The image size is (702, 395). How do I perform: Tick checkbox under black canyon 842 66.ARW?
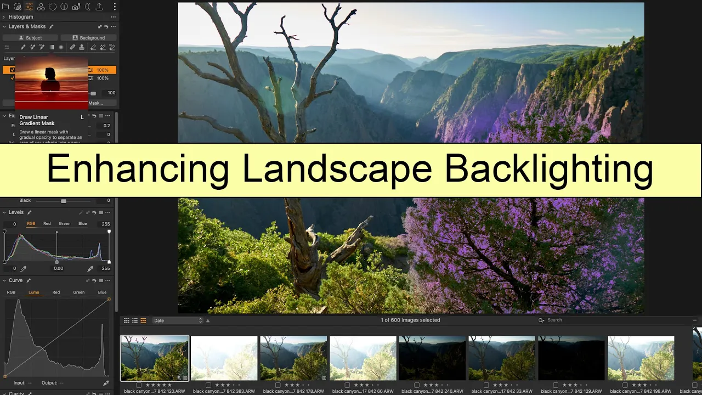(x=347, y=385)
